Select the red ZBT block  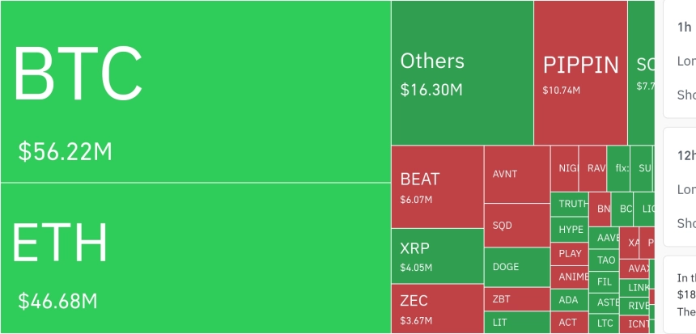516,299
